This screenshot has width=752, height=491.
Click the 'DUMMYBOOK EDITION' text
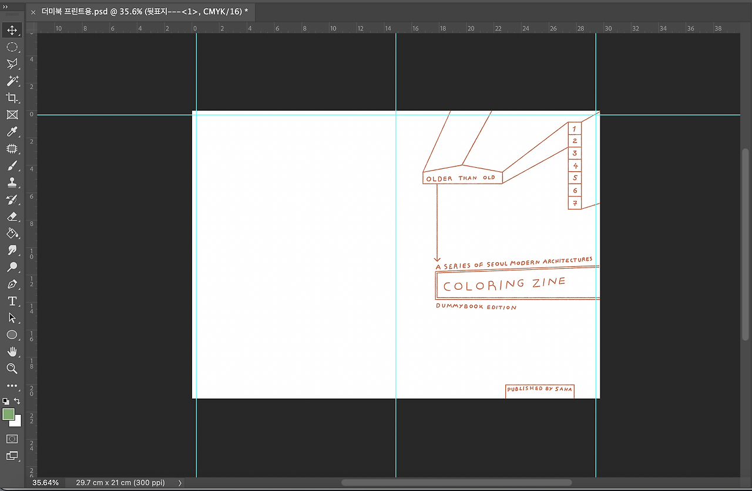point(476,307)
